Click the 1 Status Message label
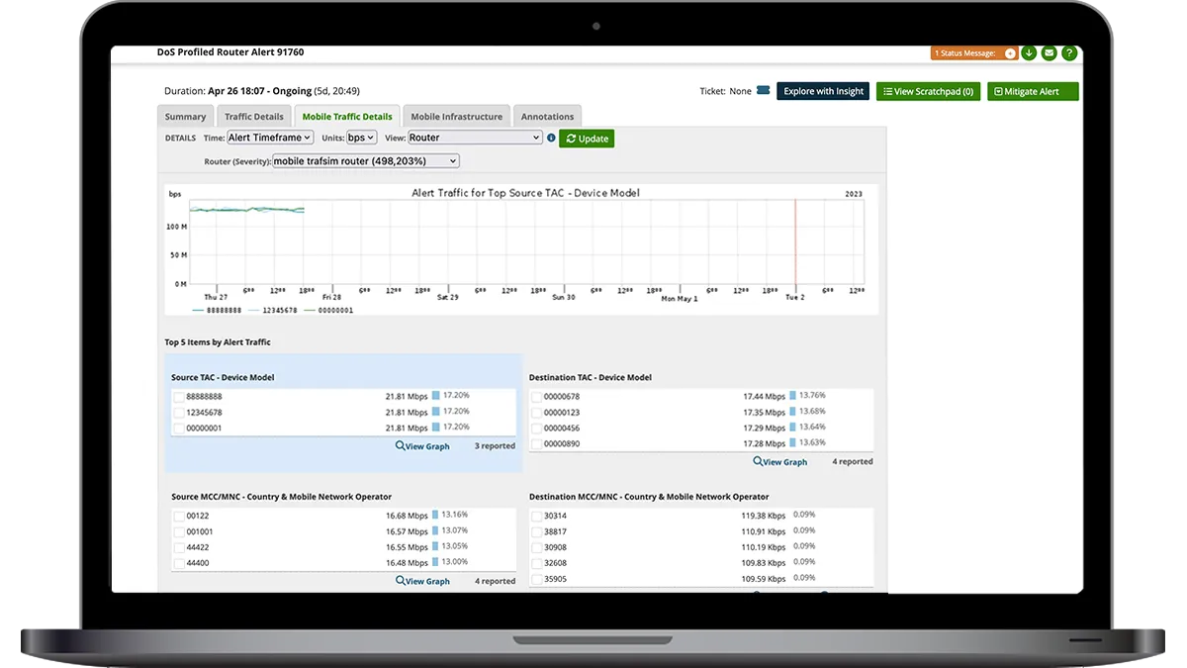The width and height of the screenshot is (1187, 668). 967,53
